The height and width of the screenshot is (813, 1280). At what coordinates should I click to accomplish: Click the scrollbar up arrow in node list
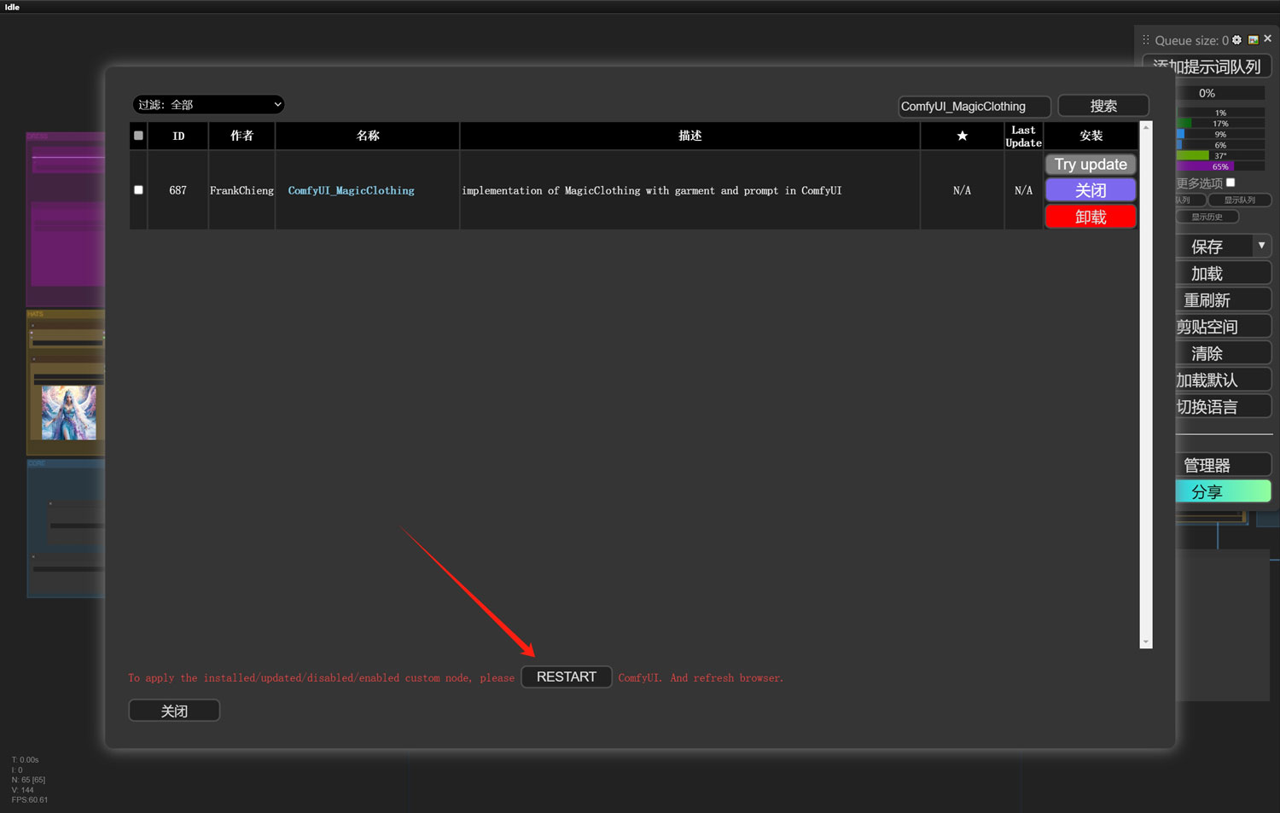[1146, 127]
